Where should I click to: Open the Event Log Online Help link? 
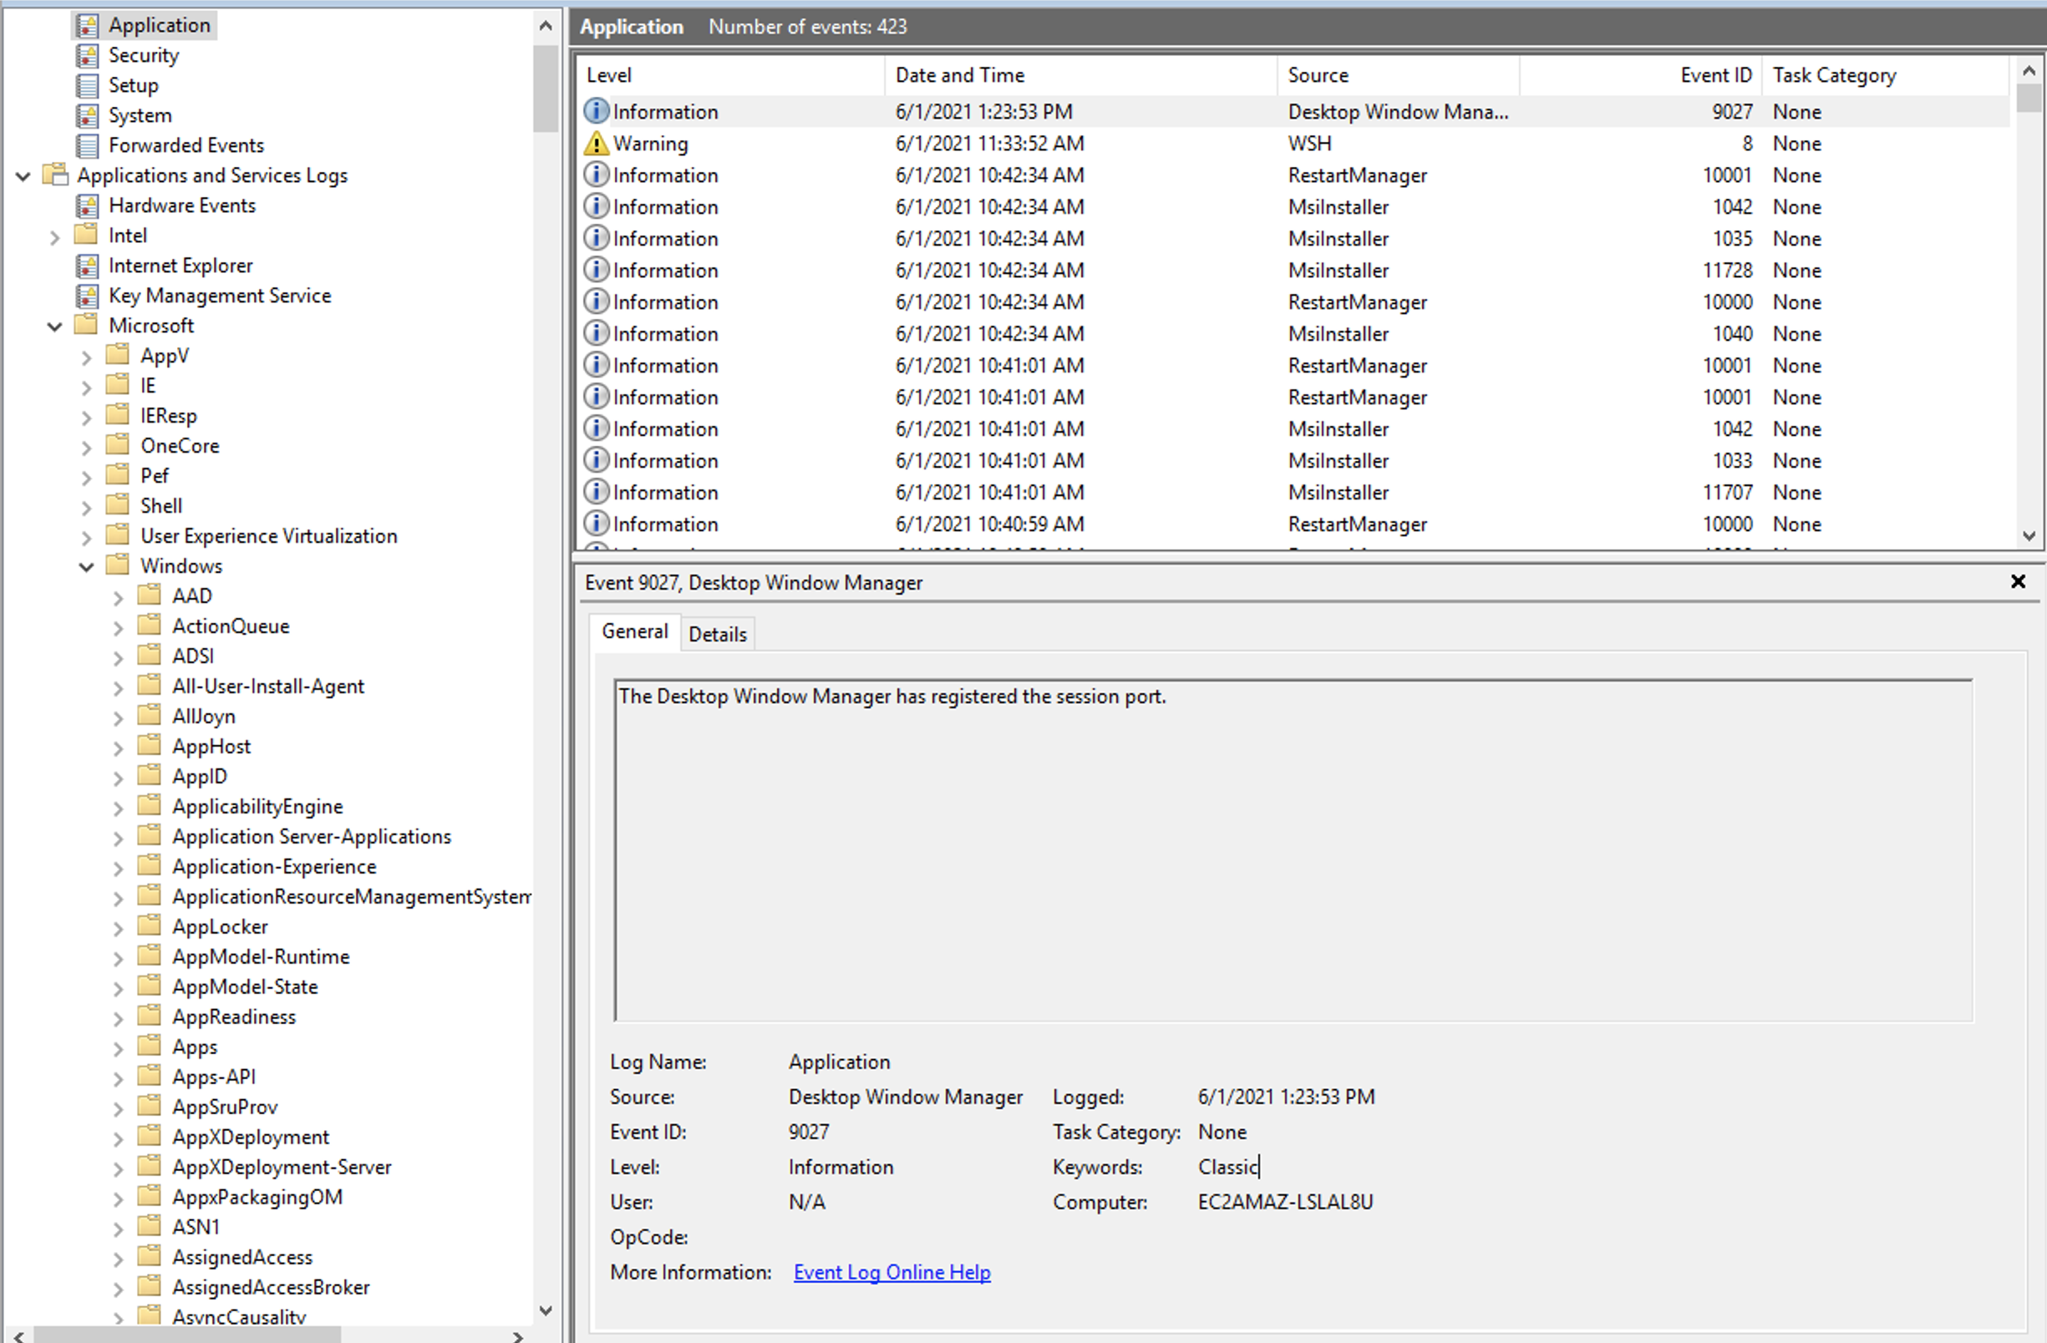click(x=892, y=1273)
